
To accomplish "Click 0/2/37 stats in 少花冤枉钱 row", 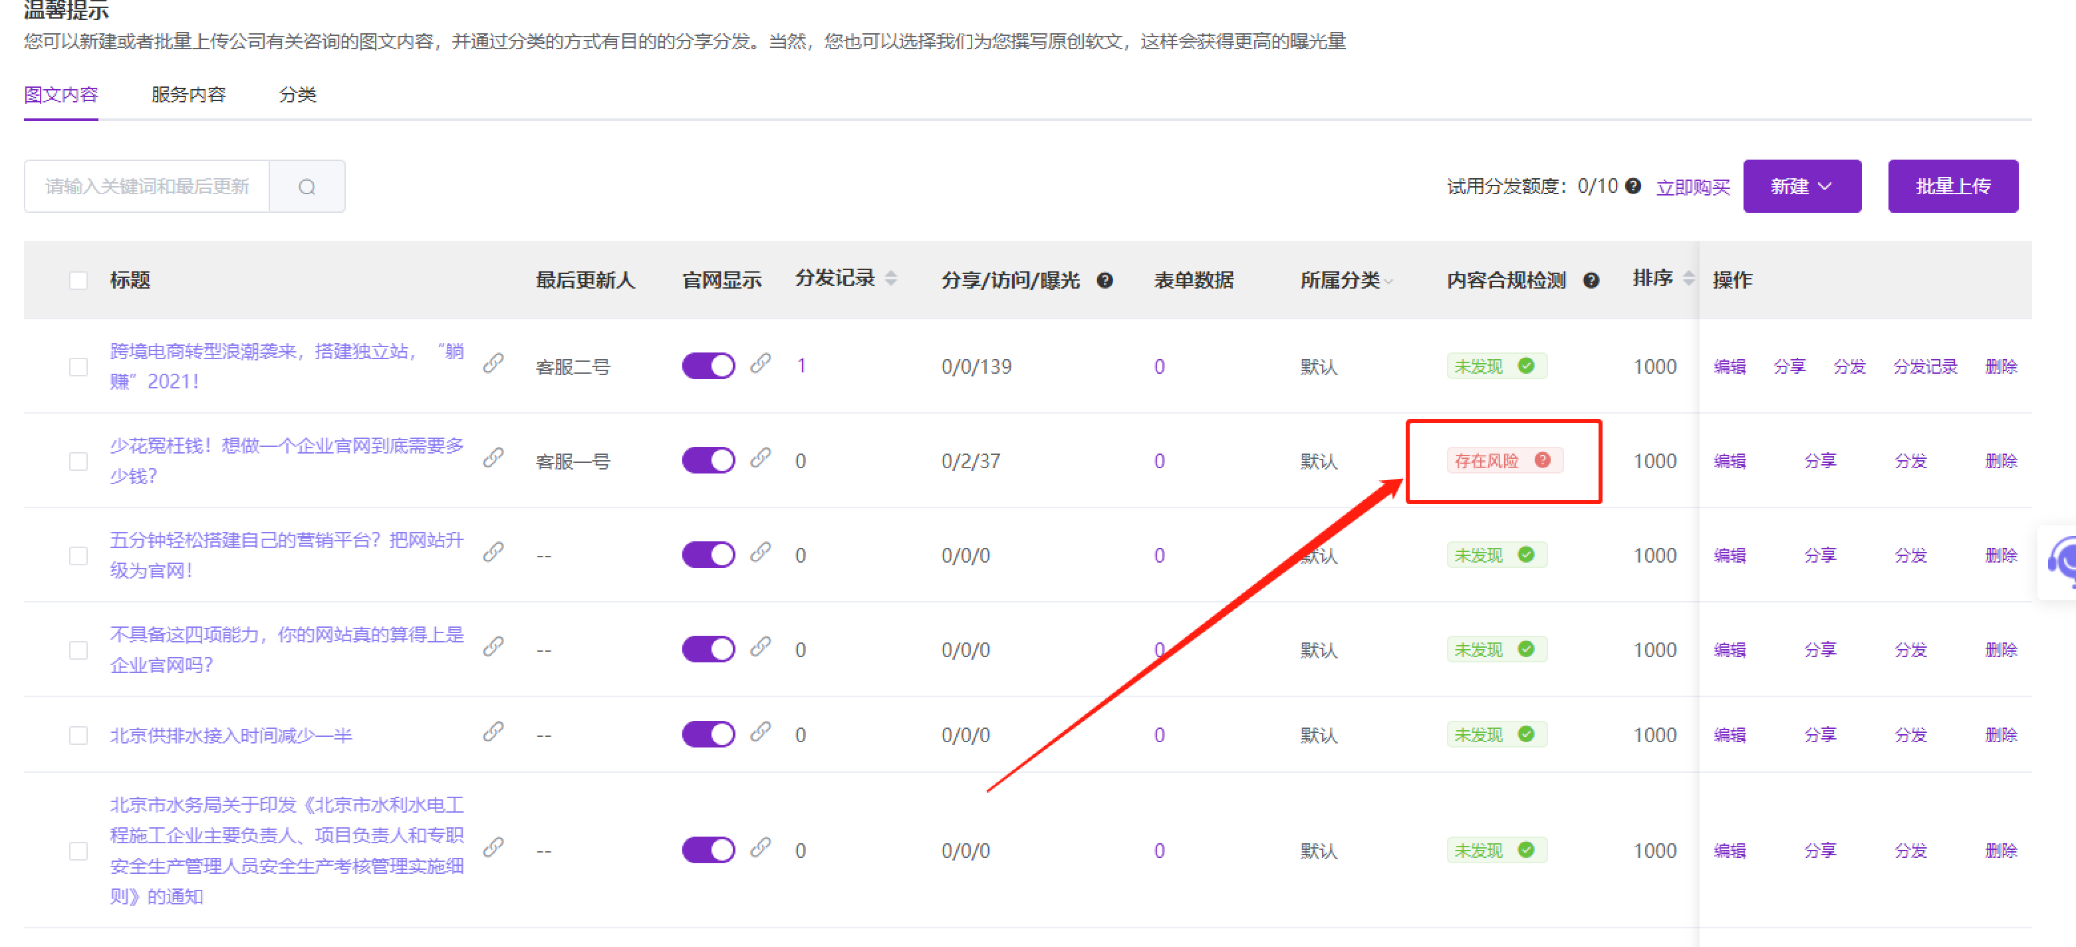I will click(970, 461).
